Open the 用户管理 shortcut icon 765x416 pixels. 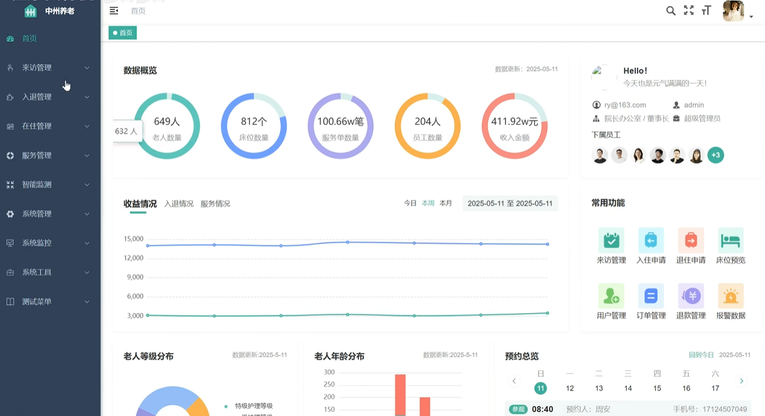(611, 296)
